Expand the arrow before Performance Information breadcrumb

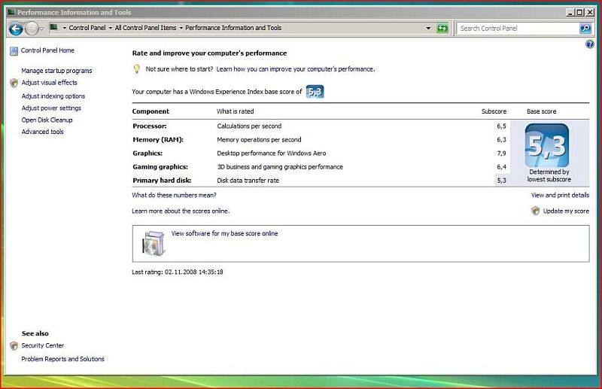[x=181, y=28]
